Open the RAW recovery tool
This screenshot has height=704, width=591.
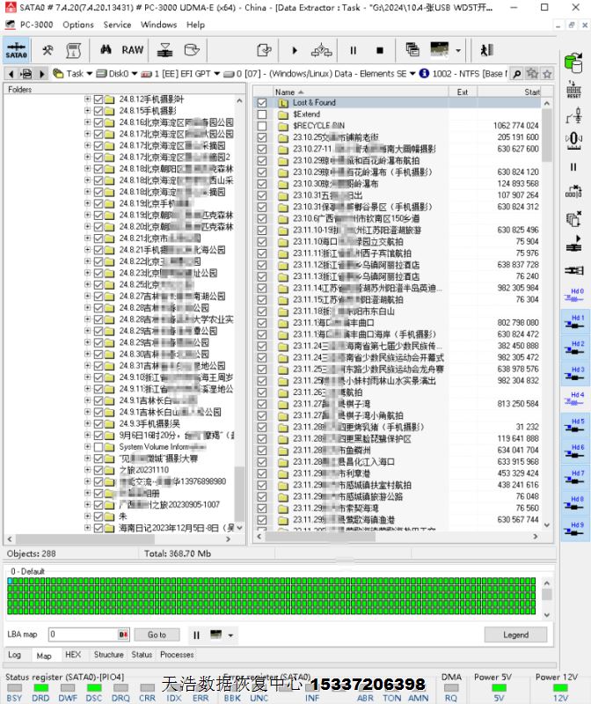point(133,50)
